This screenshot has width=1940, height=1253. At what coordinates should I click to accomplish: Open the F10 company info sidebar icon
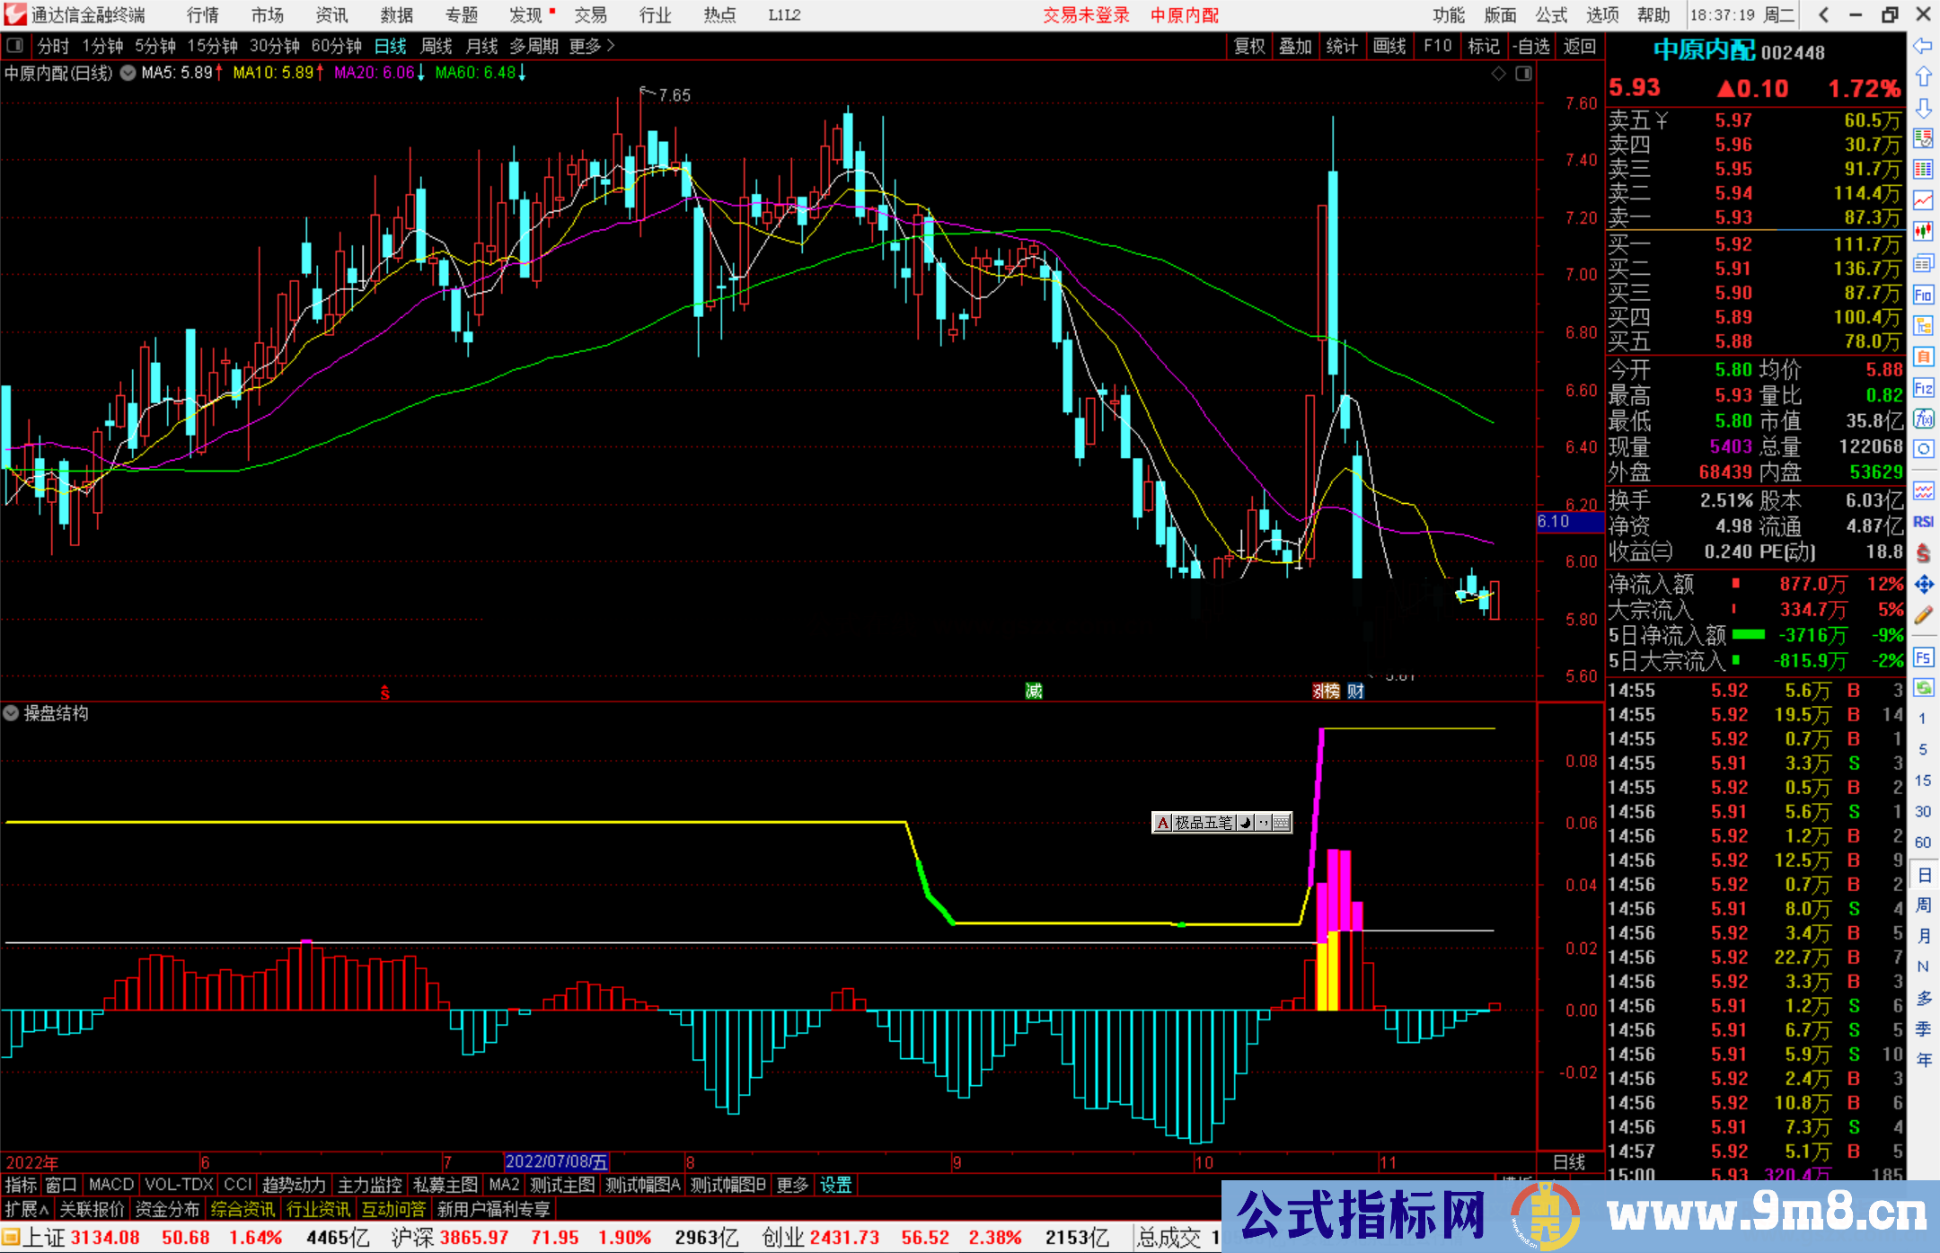pyautogui.click(x=1923, y=295)
